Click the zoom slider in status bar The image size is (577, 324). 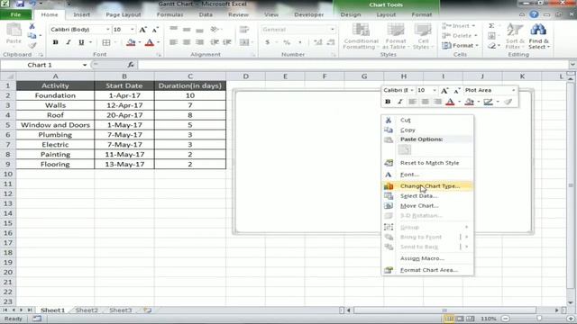[539, 319]
